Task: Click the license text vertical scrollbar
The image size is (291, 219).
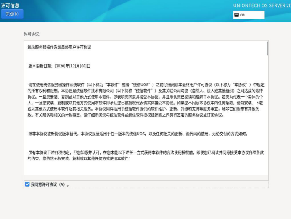Action: click(267, 48)
